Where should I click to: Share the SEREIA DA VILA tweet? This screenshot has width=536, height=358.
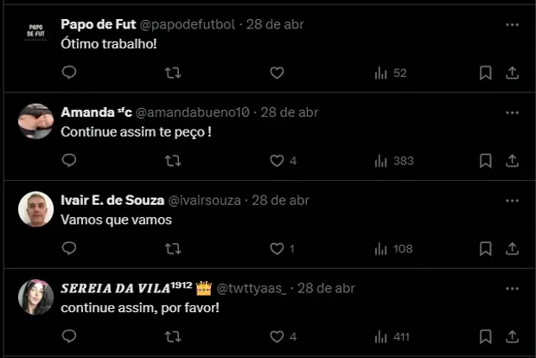[x=512, y=336]
